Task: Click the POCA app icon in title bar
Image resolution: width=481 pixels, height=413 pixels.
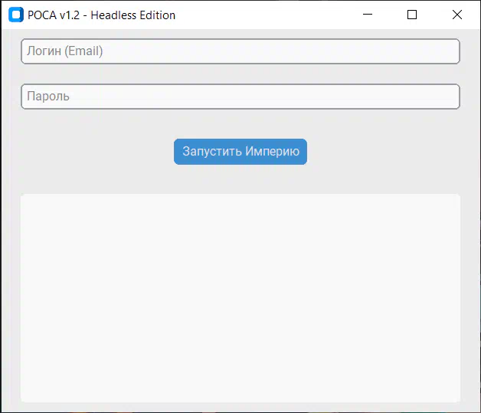Action: pyautogui.click(x=16, y=15)
